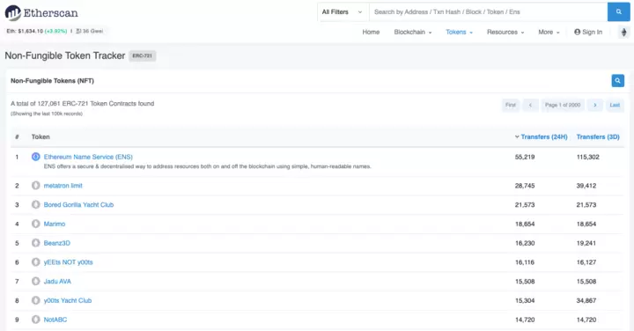
Task: Open the Etherscan logo homepage link
Action: pyautogui.click(x=41, y=13)
